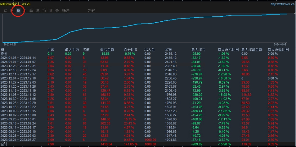
Task: Click the 最大浮盈比例 column header
Action: [x=278, y=50]
